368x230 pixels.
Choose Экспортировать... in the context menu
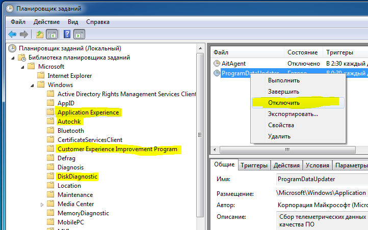298,114
